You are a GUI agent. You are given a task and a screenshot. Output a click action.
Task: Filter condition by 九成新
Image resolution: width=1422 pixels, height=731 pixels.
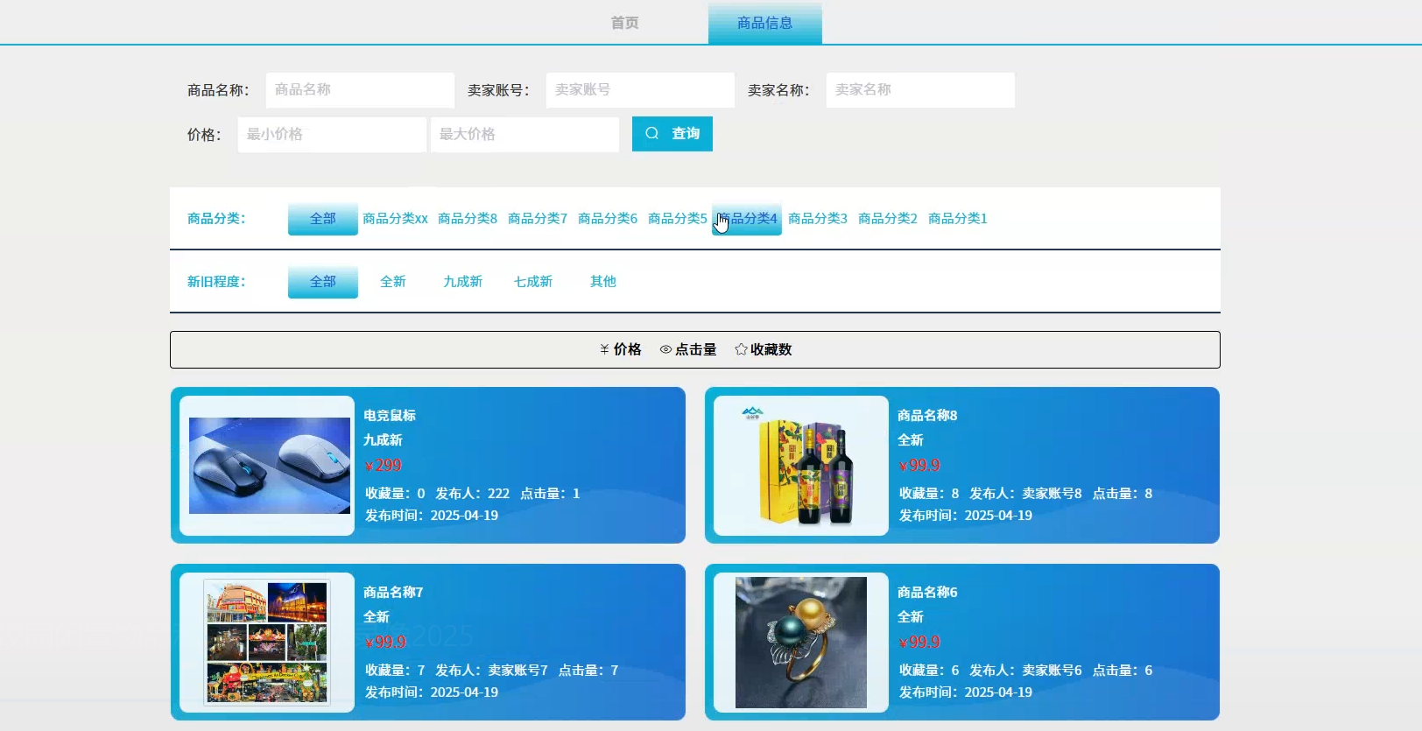point(463,282)
